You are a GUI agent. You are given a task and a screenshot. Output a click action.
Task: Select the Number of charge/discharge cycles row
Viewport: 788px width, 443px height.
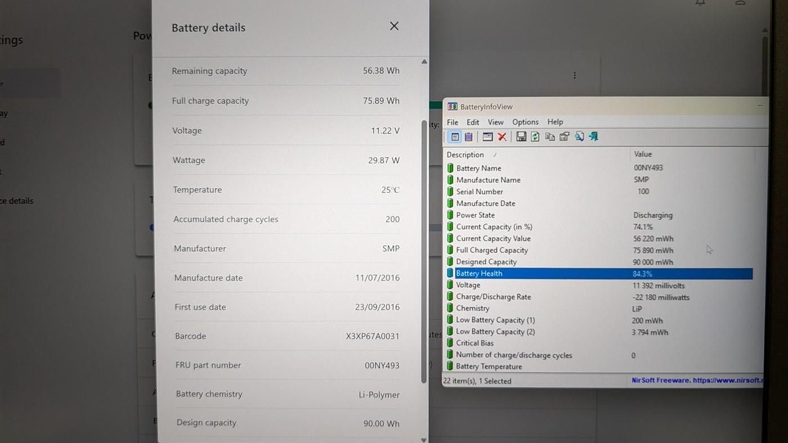click(599, 355)
